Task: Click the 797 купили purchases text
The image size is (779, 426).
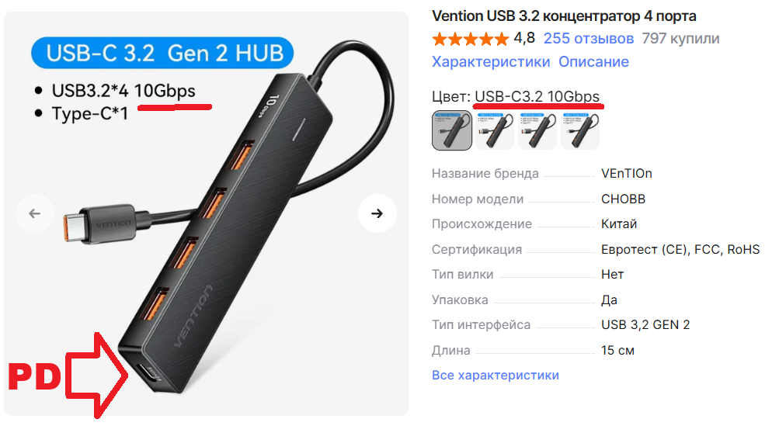Action: [680, 38]
